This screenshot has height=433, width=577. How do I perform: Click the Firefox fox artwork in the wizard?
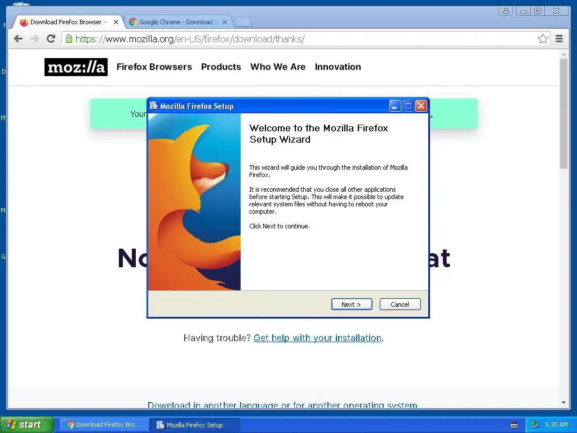pyautogui.click(x=194, y=202)
